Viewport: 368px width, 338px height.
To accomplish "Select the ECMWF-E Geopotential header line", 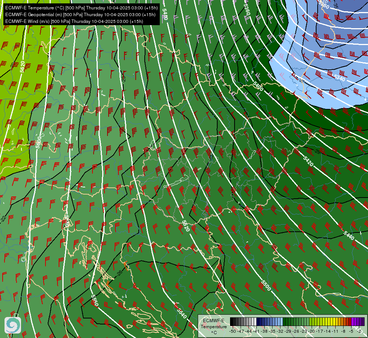I will pyautogui.click(x=80, y=15).
